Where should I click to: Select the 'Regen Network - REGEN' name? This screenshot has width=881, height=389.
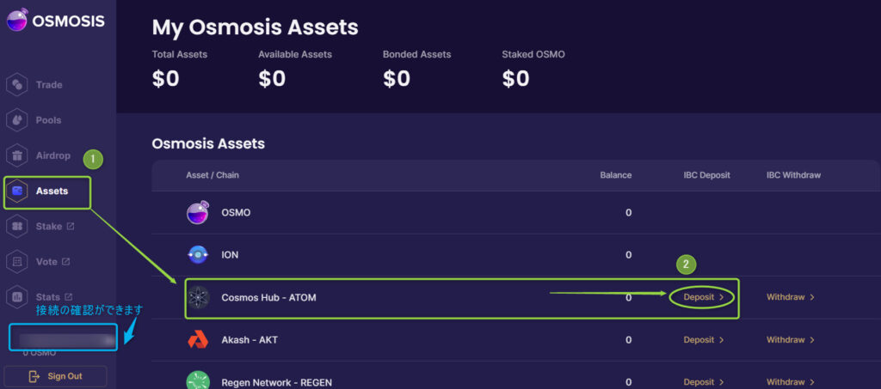(276, 383)
